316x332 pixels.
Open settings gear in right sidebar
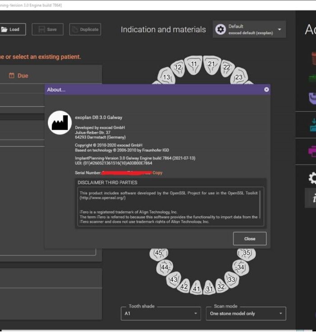tap(312, 178)
